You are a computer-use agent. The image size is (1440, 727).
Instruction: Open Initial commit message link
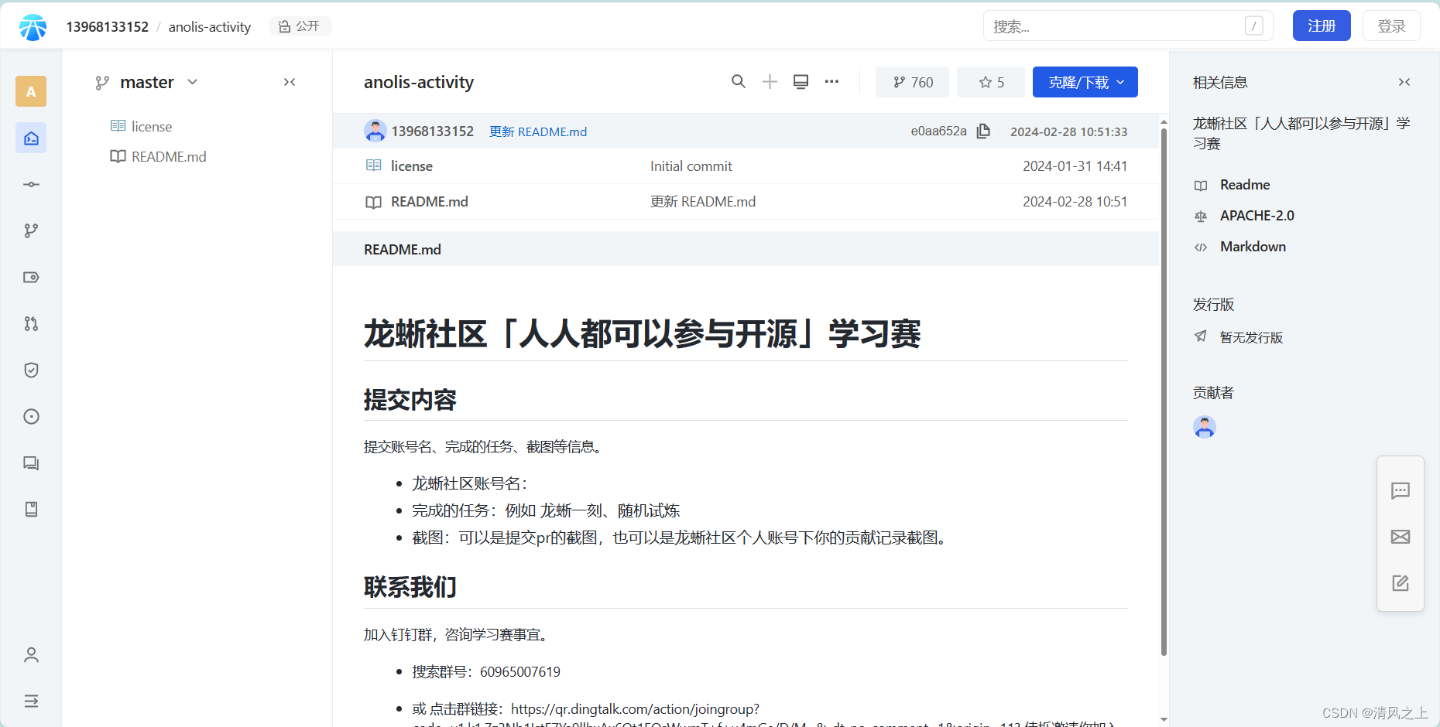[691, 166]
